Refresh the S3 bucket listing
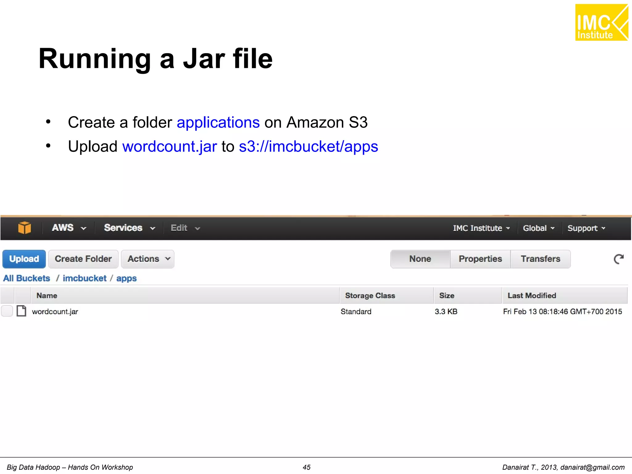This screenshot has width=632, height=474. click(618, 259)
